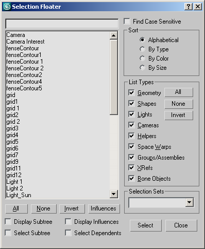
Task: Click the list scrollbar down arrow
Action: (x=113, y=194)
